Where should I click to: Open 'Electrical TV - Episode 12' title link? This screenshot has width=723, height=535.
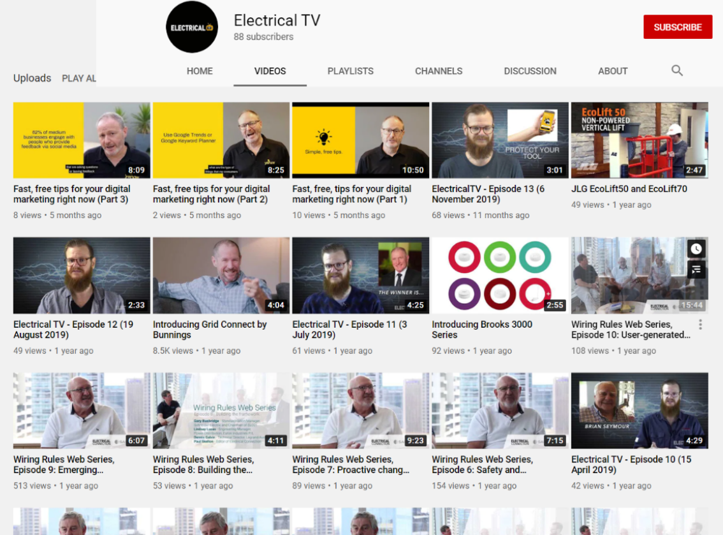73,329
